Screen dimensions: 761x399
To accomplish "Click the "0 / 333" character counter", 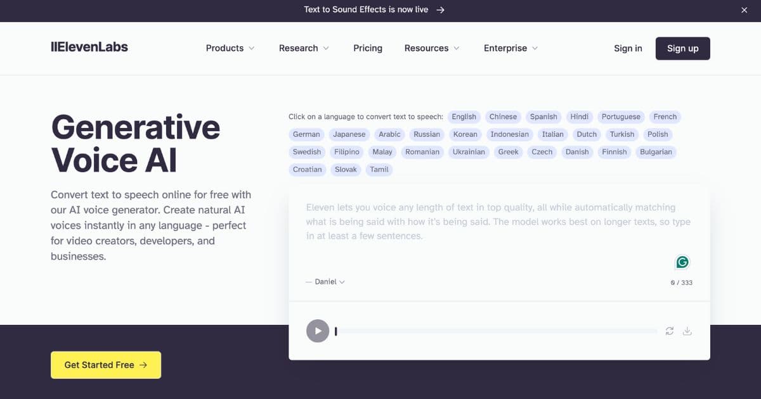I will (682, 282).
